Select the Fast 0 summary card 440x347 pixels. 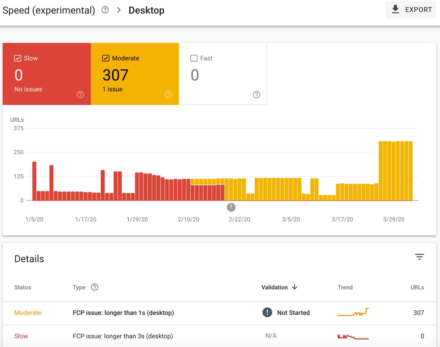(223, 74)
